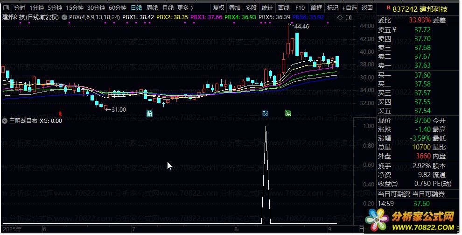The width and height of the screenshot is (462, 235).
Task: Click the PBX4: 36.93 green value
Action: point(240,17)
